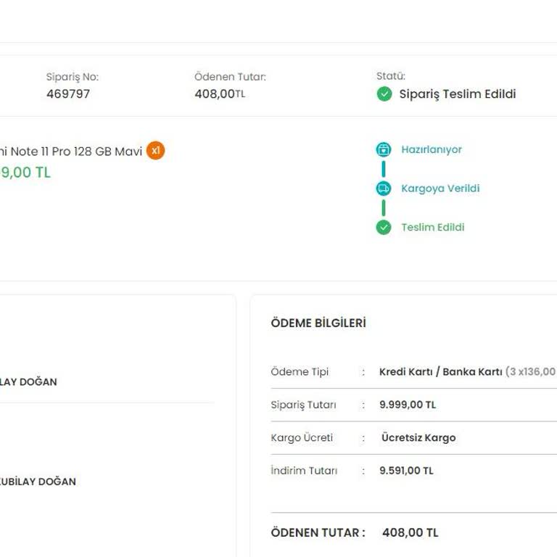Click the Hazırlanıyor package icon

click(383, 149)
